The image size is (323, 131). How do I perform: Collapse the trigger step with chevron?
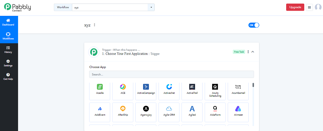253,52
